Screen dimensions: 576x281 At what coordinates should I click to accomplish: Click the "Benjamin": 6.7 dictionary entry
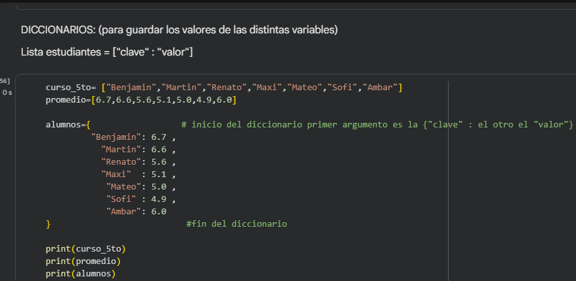pyautogui.click(x=133, y=137)
